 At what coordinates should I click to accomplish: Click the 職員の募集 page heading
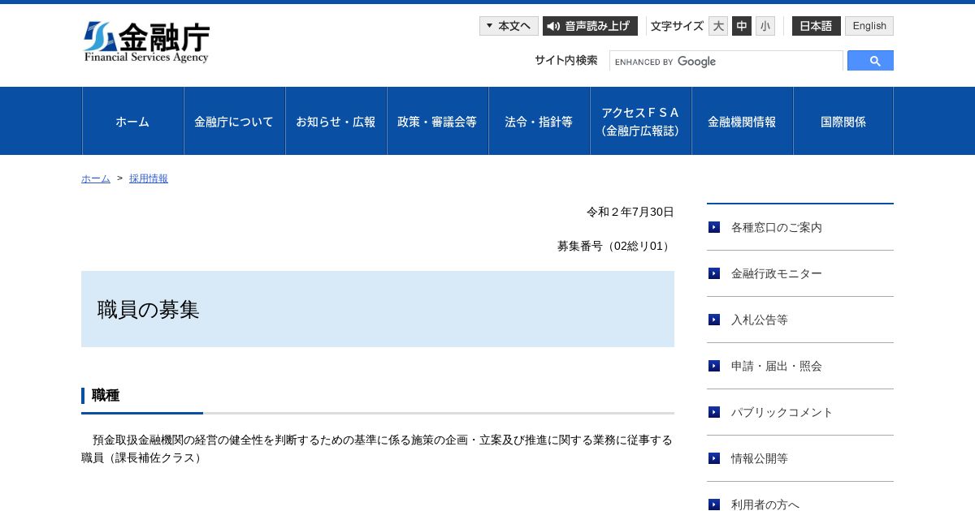tap(148, 310)
